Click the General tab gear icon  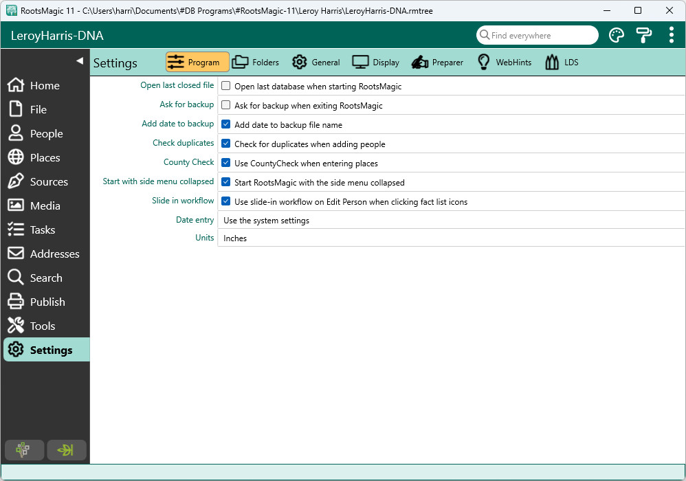coord(300,62)
